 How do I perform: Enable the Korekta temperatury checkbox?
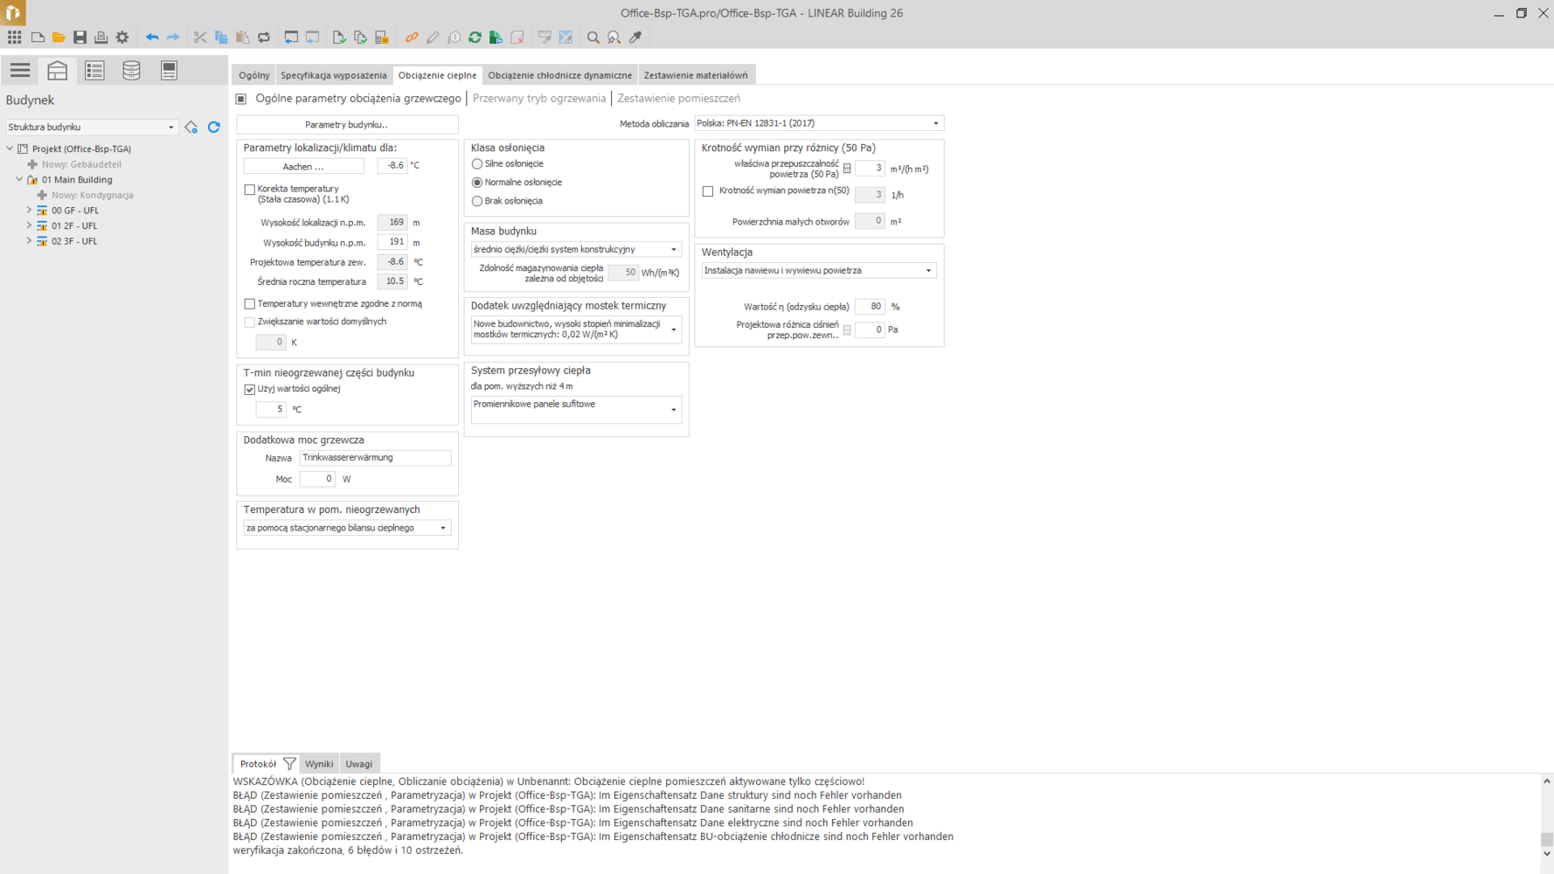pos(250,190)
